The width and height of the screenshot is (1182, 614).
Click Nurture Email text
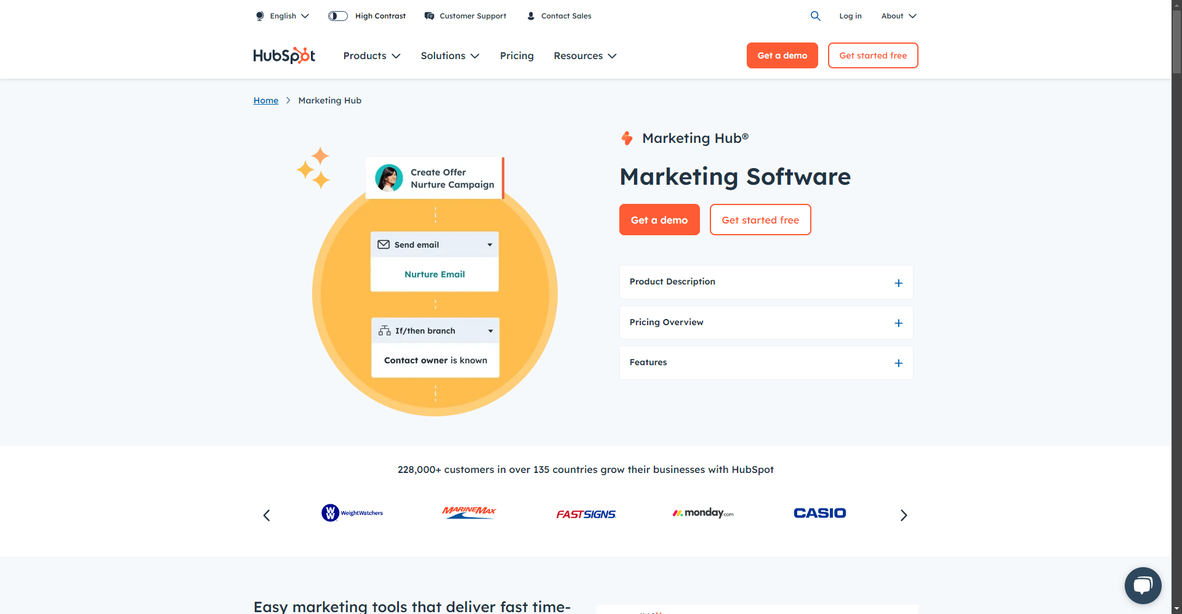tap(435, 275)
